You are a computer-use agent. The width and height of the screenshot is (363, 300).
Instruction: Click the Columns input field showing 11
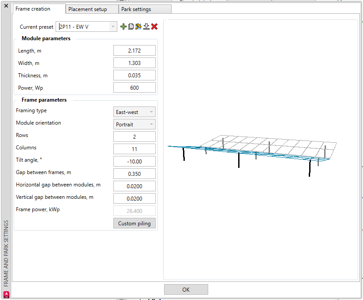[135, 149]
